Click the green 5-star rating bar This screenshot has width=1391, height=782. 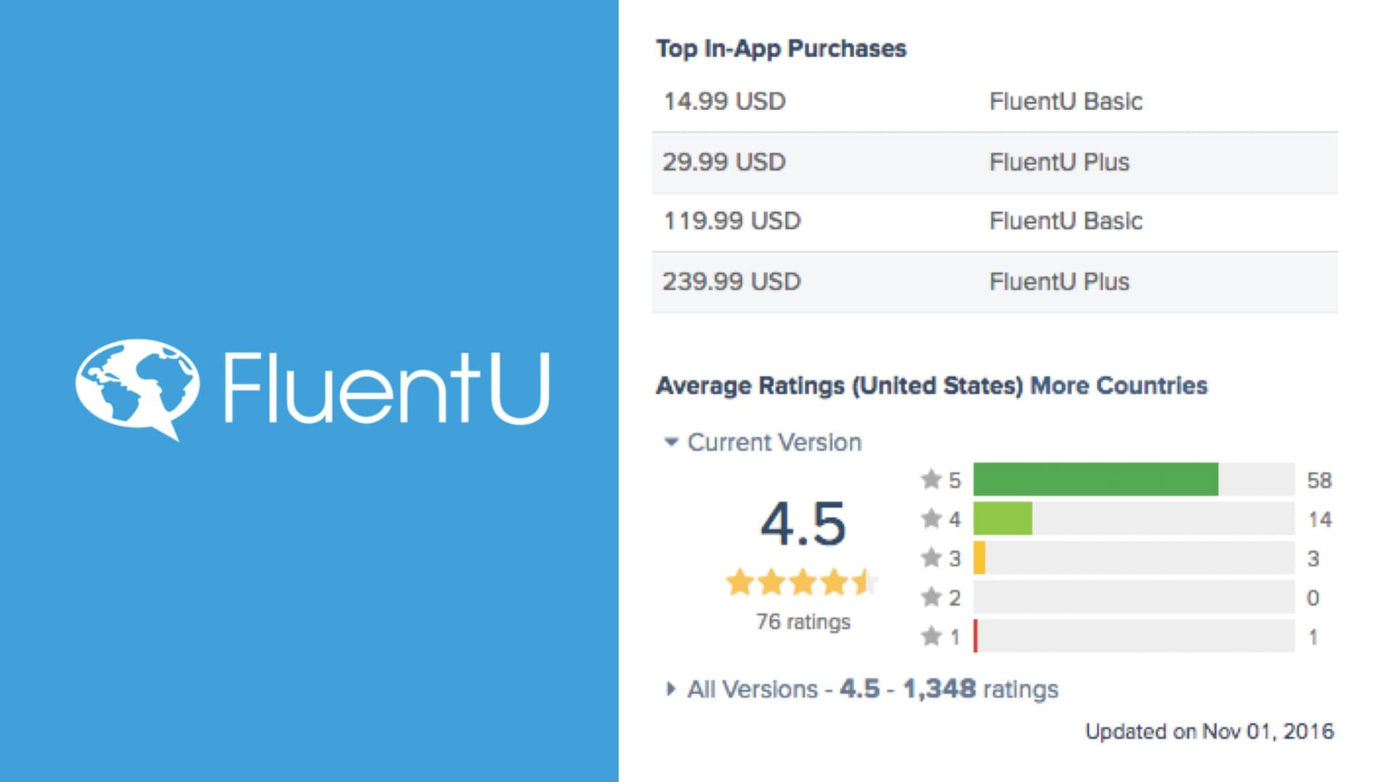[1095, 479]
